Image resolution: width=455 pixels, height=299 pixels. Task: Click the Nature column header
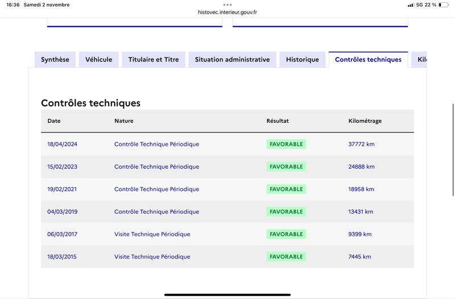pos(124,121)
